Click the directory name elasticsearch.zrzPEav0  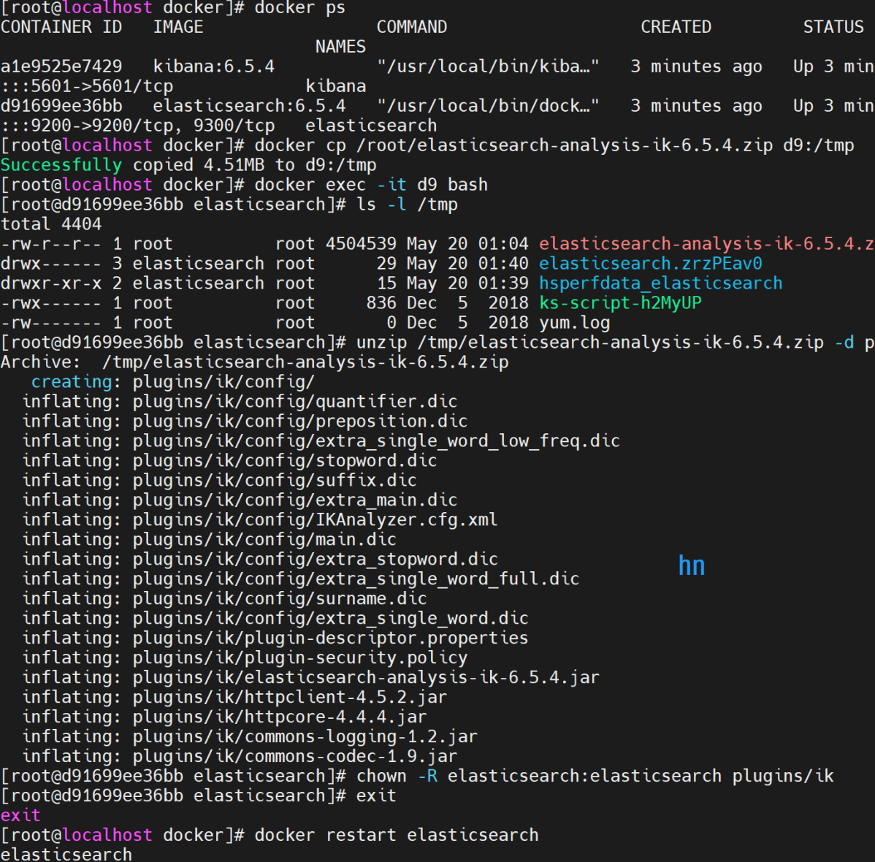coord(650,264)
